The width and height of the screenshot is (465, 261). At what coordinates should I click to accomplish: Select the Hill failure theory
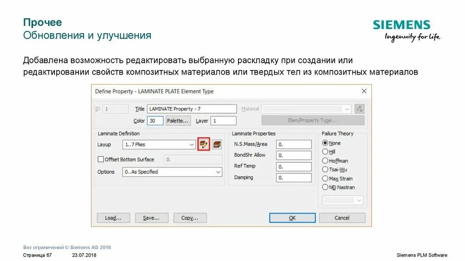pos(325,152)
